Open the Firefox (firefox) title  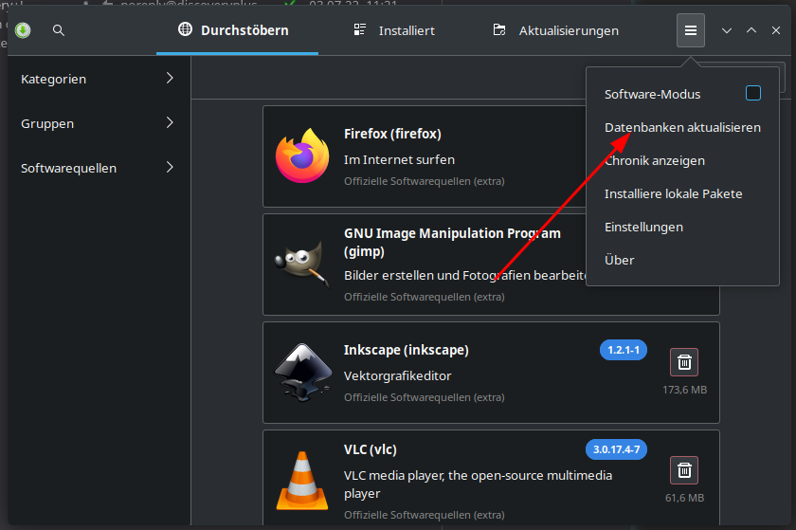point(392,134)
